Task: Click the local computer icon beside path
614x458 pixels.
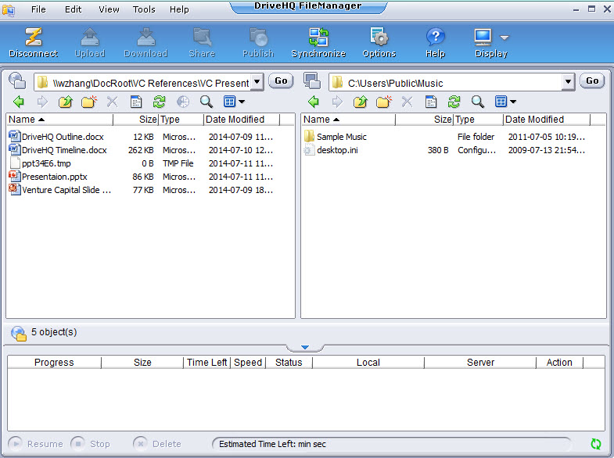Action: coord(312,81)
